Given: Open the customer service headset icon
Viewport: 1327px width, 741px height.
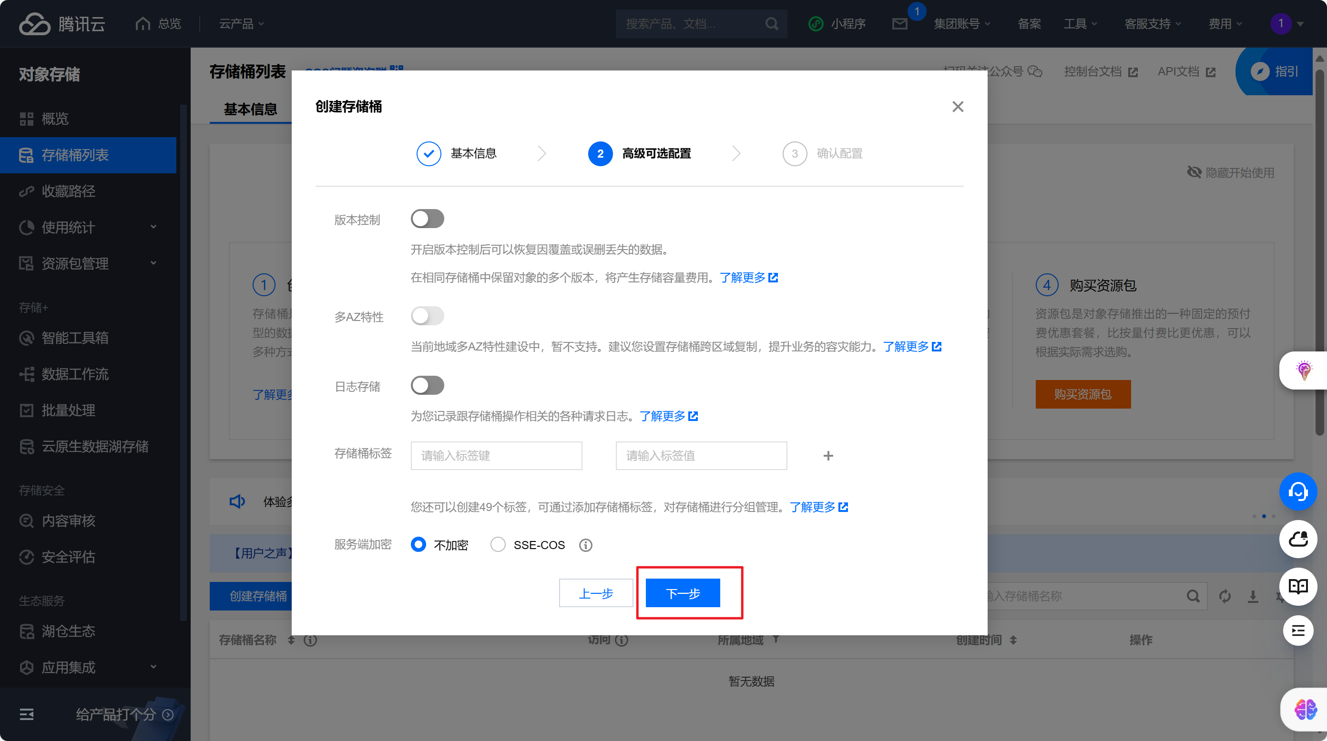Looking at the screenshot, I should (1297, 491).
